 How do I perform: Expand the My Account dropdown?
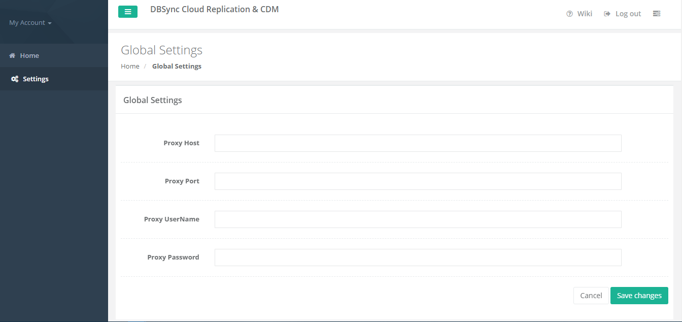pyautogui.click(x=30, y=23)
